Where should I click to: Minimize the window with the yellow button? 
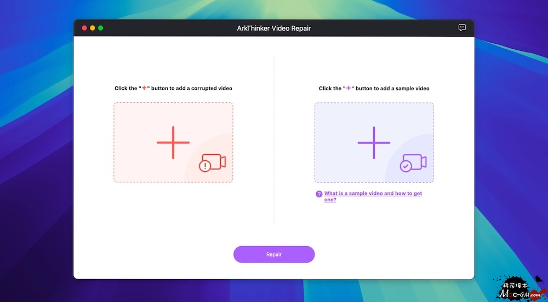(x=92, y=28)
